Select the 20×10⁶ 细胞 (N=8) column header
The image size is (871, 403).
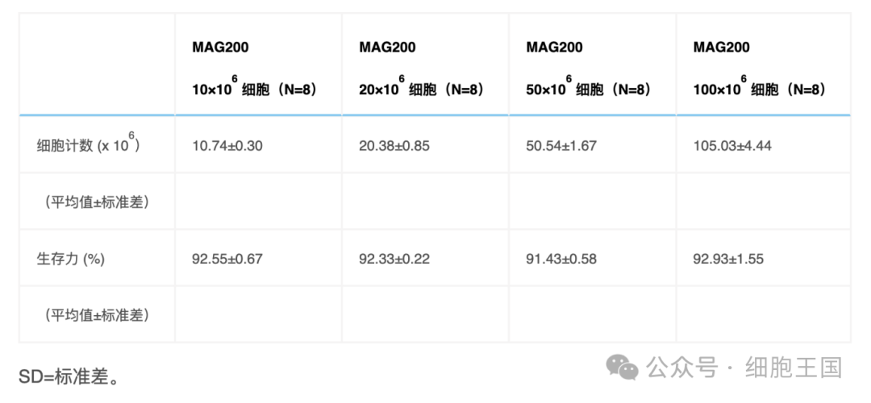pos(421,86)
